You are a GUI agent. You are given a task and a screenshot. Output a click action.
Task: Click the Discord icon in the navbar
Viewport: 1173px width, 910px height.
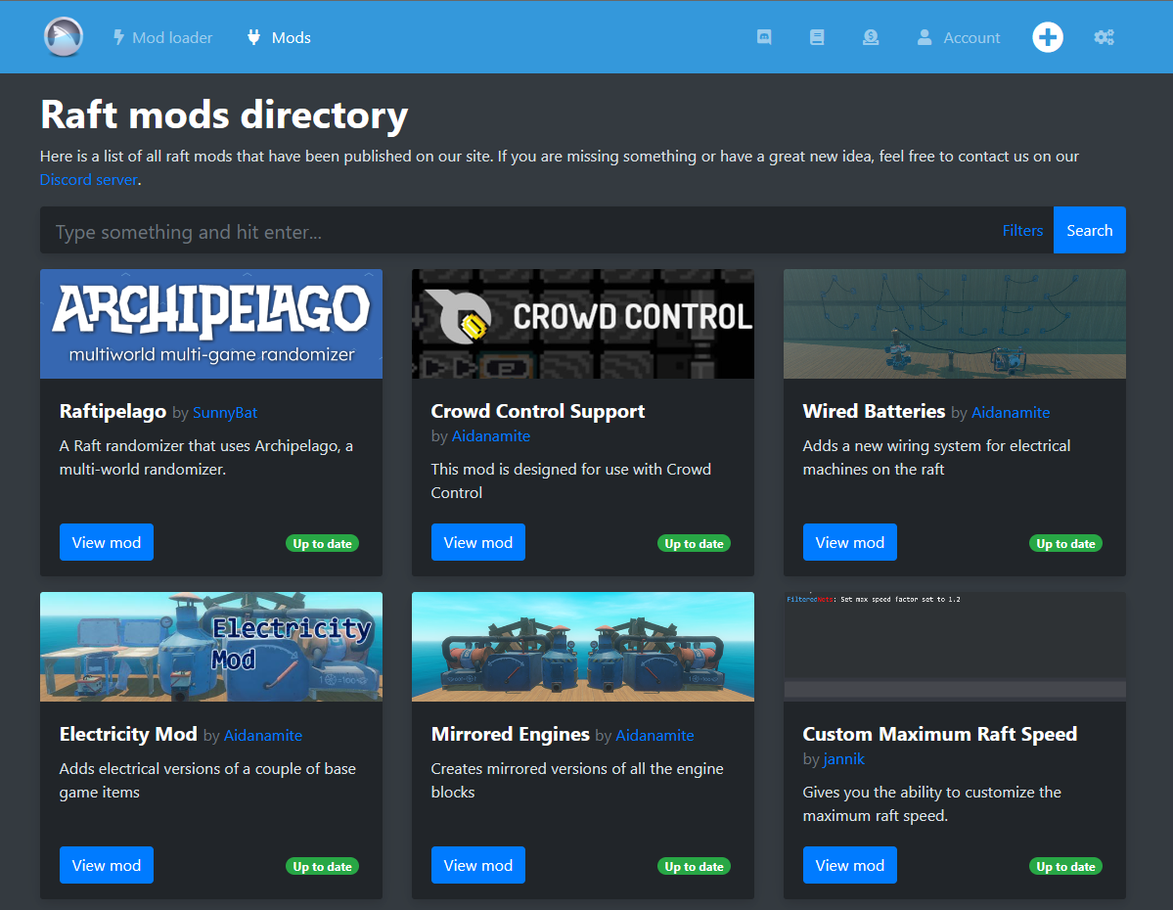coord(764,37)
